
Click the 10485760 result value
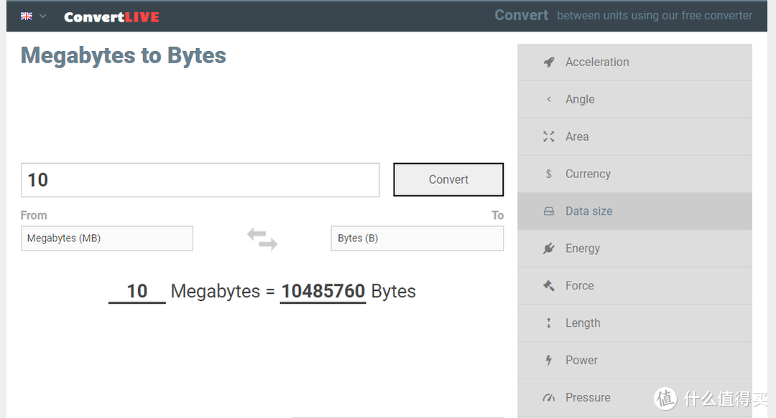coord(323,291)
